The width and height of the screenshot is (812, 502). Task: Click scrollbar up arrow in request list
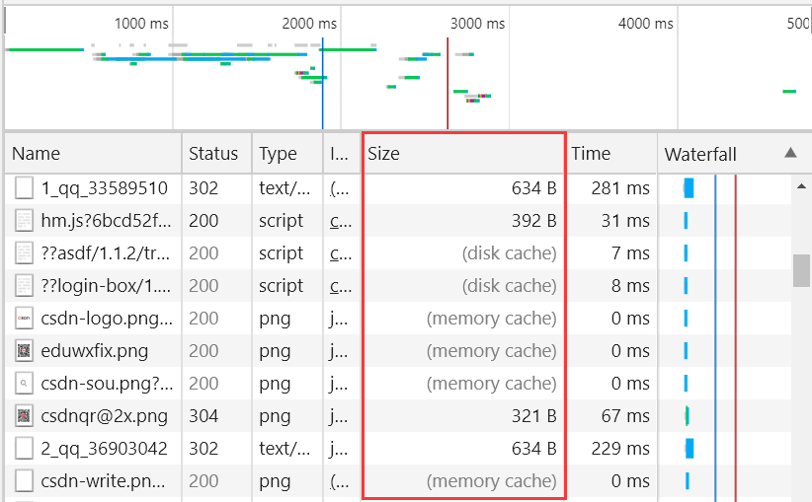click(801, 186)
